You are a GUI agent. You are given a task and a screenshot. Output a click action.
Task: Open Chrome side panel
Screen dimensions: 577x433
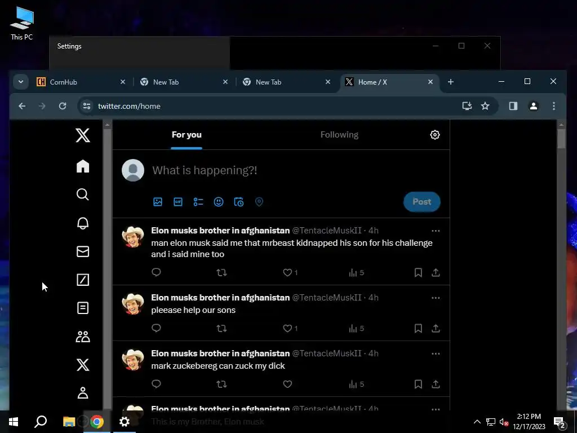coord(513,106)
